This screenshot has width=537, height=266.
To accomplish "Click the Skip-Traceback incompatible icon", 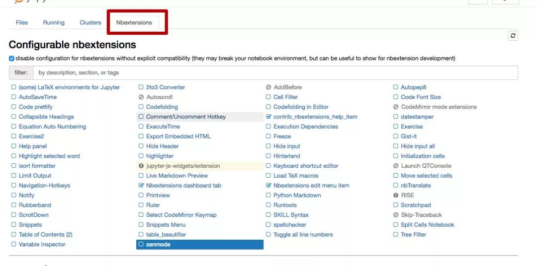I will click(x=396, y=215).
